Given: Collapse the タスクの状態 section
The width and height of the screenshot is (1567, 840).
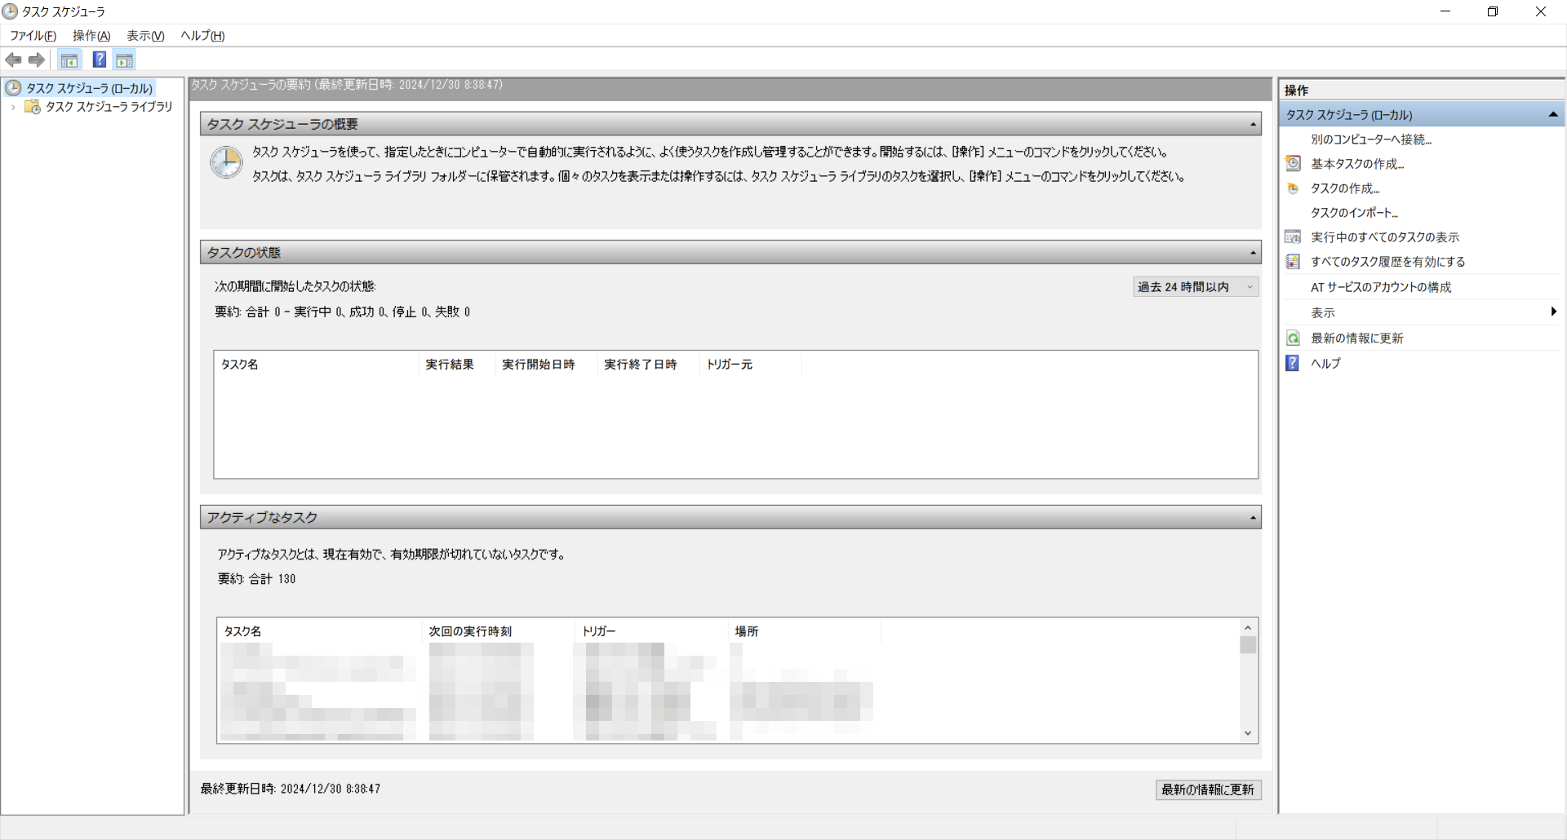Looking at the screenshot, I should point(1253,253).
